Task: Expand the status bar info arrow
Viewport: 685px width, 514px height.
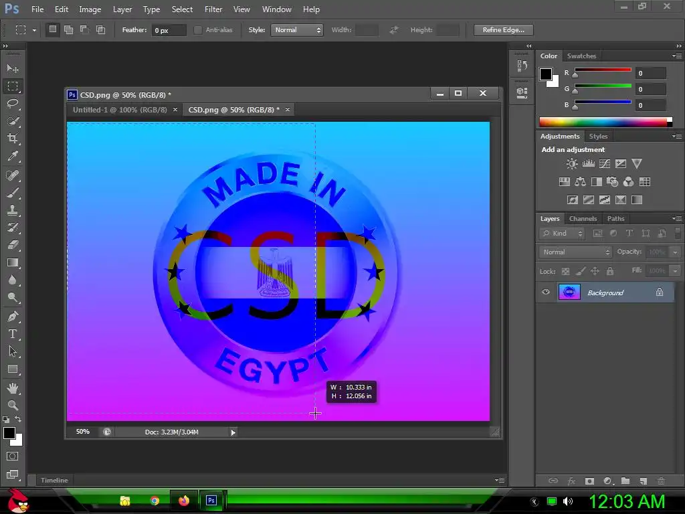Action: click(233, 432)
